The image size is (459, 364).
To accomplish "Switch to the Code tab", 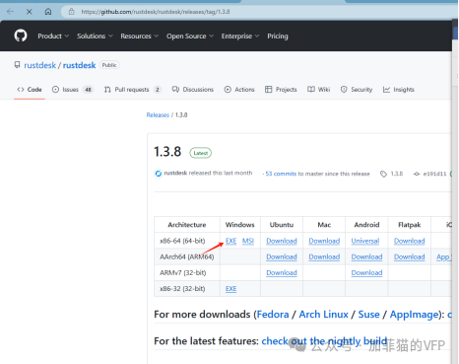I will coord(30,90).
